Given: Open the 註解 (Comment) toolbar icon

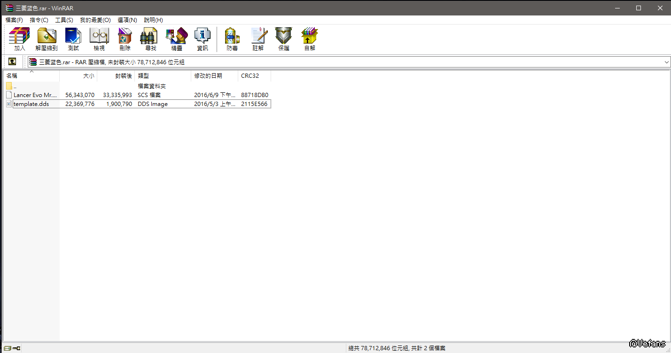Looking at the screenshot, I should (258, 39).
